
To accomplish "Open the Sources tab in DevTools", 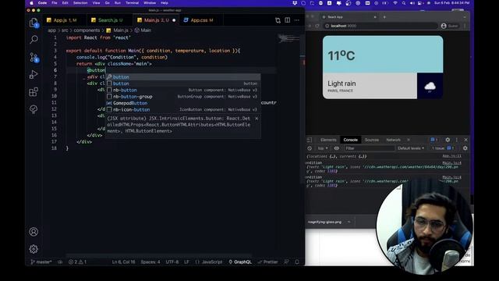I will (372, 140).
